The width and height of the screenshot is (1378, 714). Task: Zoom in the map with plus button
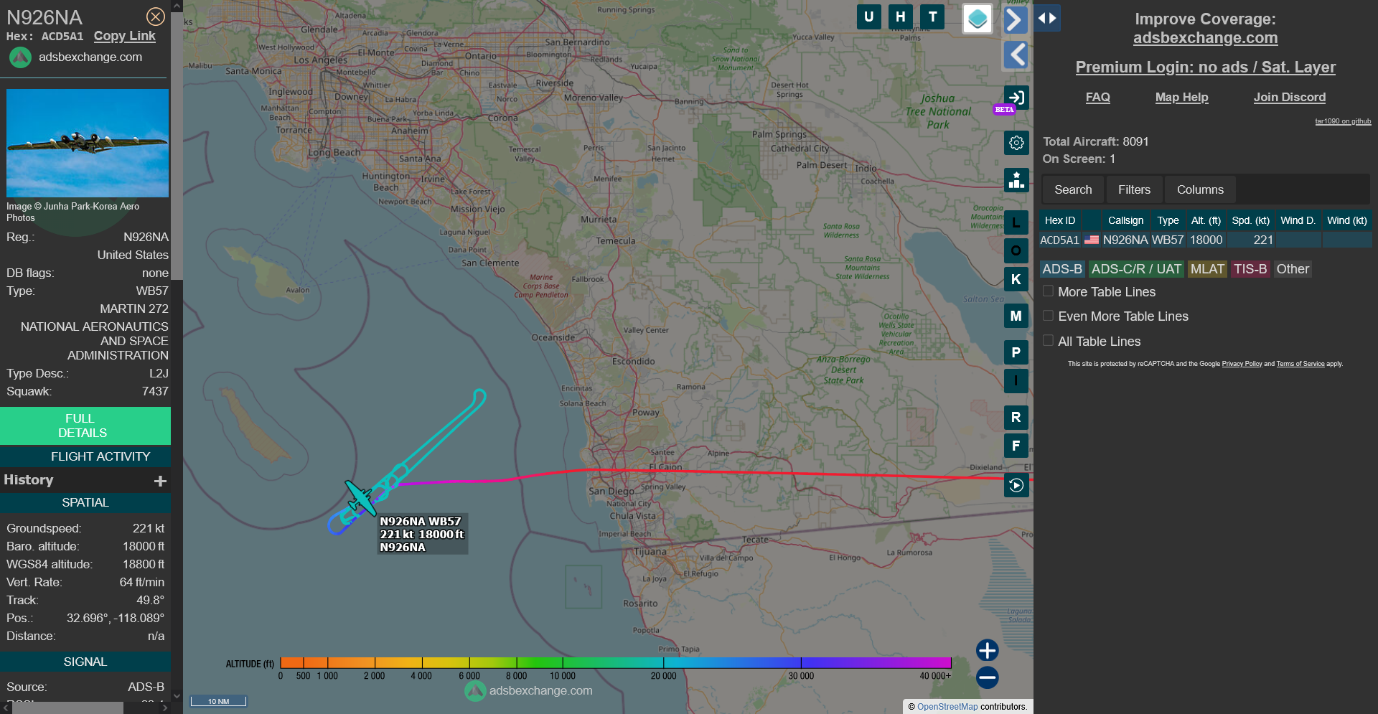point(987,650)
